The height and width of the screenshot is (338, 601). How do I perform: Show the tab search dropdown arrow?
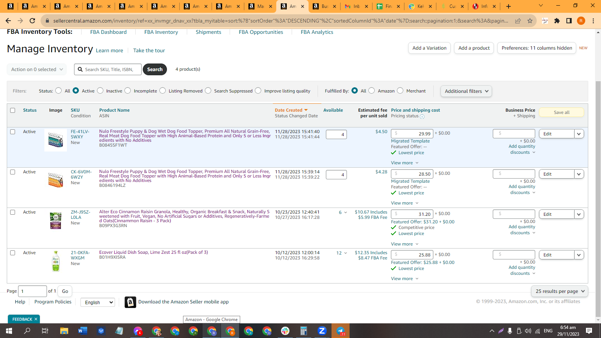pyautogui.click(x=541, y=6)
